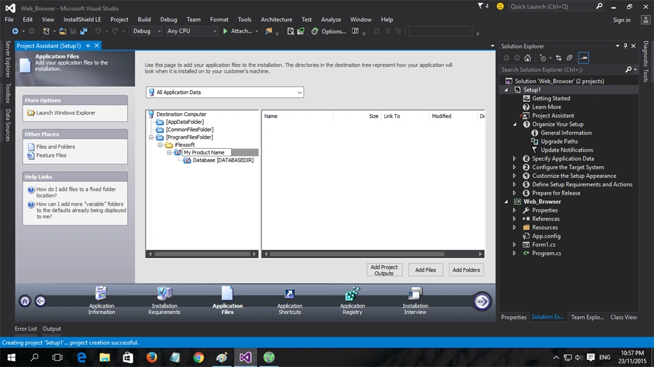Click the Project Assistant next arrow button
Image resolution: width=654 pixels, height=367 pixels.
(482, 301)
